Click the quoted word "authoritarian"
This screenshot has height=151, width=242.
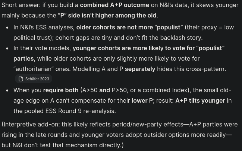41,69
